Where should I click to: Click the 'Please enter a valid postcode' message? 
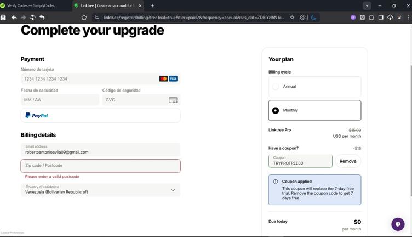52,177
